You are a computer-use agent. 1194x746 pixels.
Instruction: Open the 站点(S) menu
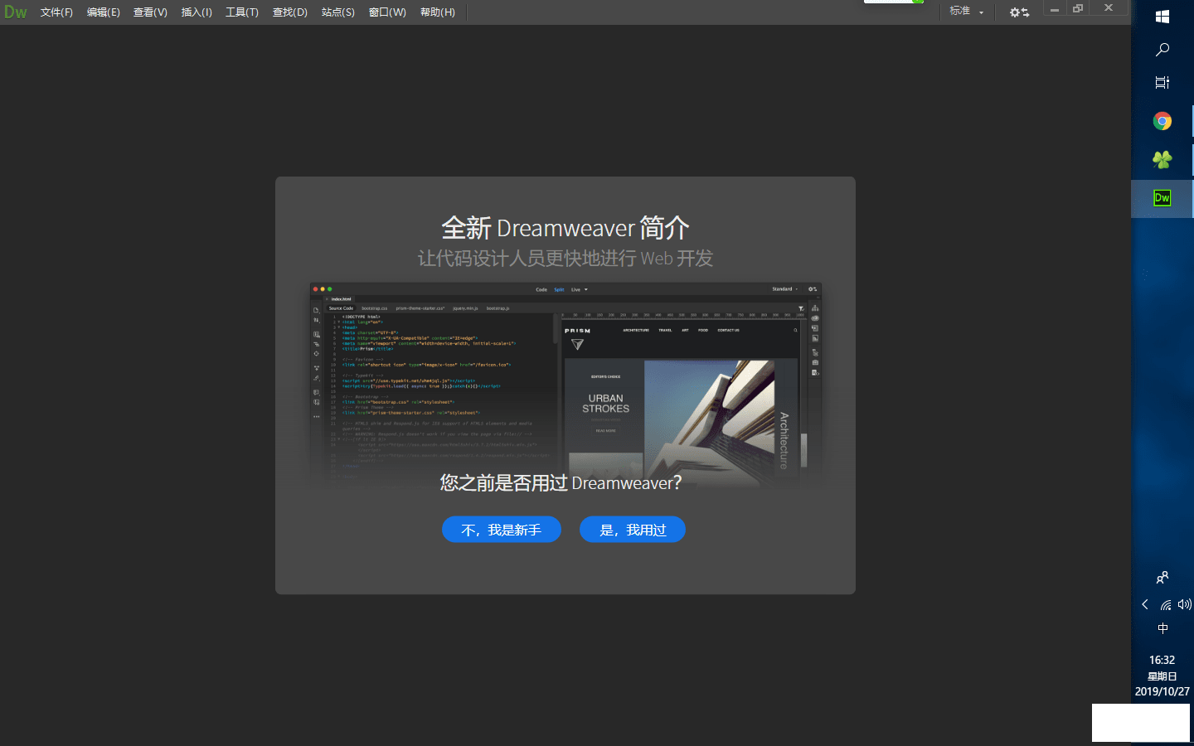[338, 12]
